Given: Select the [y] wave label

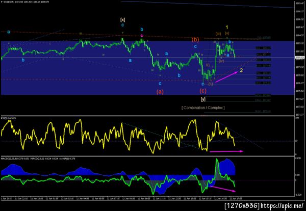Looking at the screenshot, I should (x=203, y=99).
